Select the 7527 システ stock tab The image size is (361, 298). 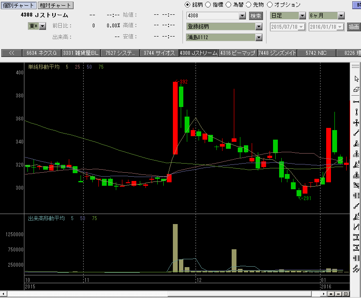[120, 53]
